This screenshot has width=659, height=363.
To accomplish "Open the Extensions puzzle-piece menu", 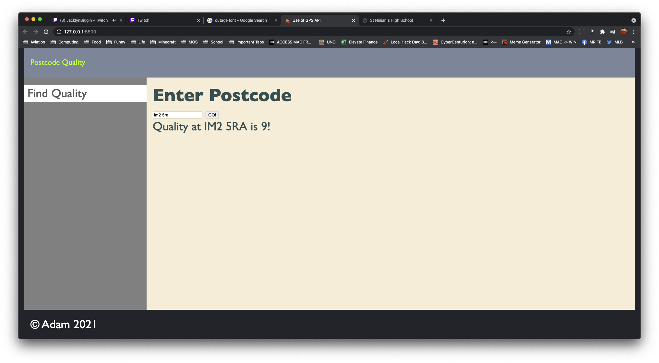I will 602,32.
